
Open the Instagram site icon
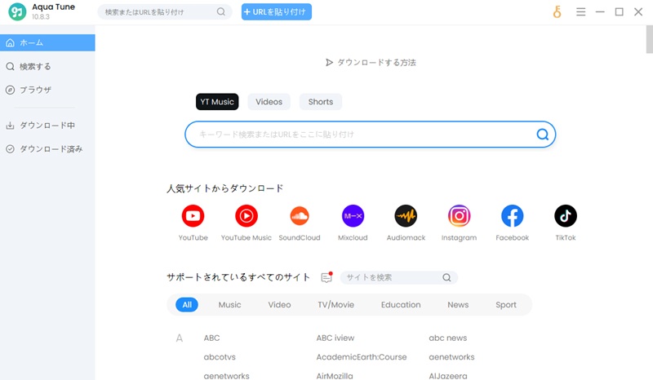[459, 215]
